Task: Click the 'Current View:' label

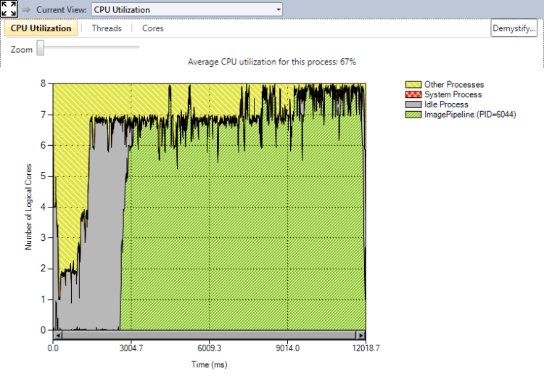Action: (62, 9)
